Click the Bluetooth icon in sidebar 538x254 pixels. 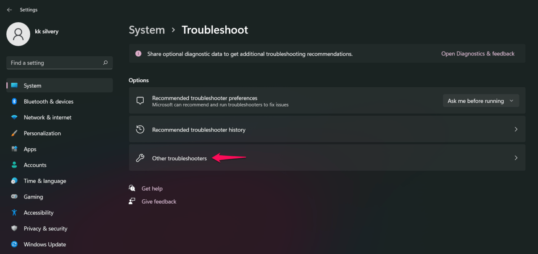pos(14,102)
